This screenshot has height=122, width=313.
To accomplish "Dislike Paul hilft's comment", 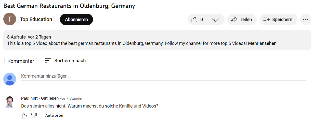I will coord(34,116).
